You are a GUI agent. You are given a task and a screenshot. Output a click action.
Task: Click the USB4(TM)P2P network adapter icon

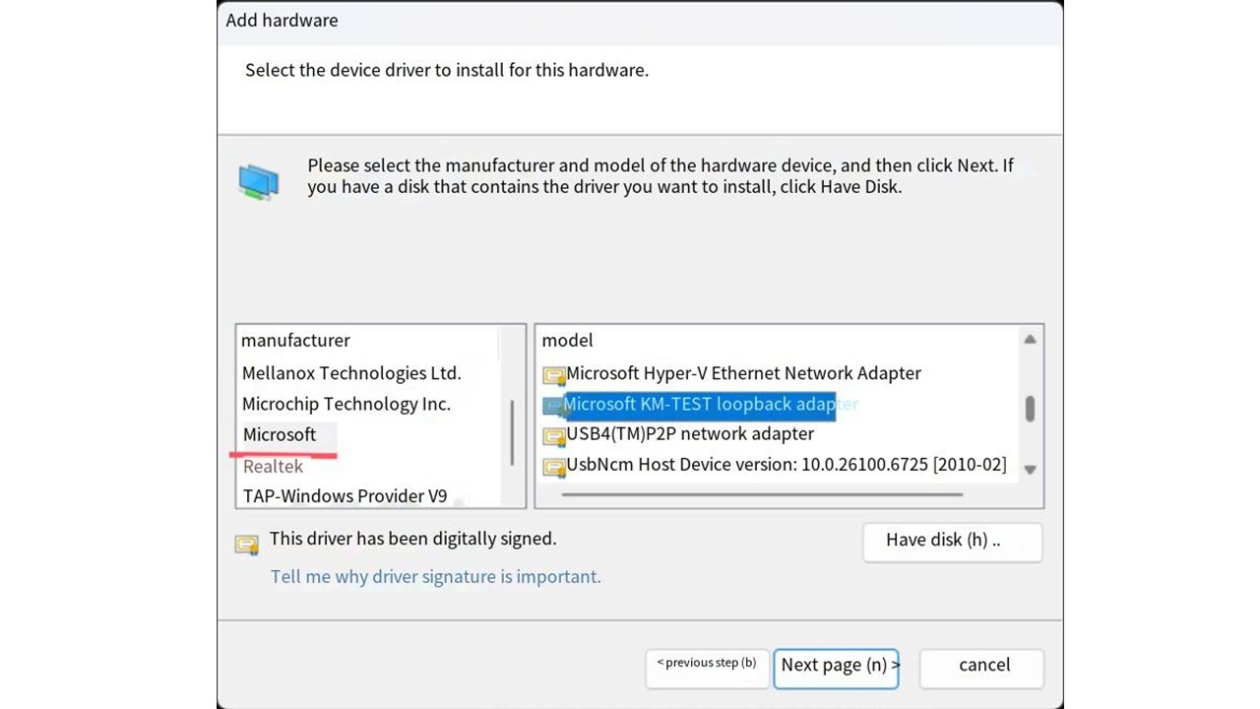554,434
